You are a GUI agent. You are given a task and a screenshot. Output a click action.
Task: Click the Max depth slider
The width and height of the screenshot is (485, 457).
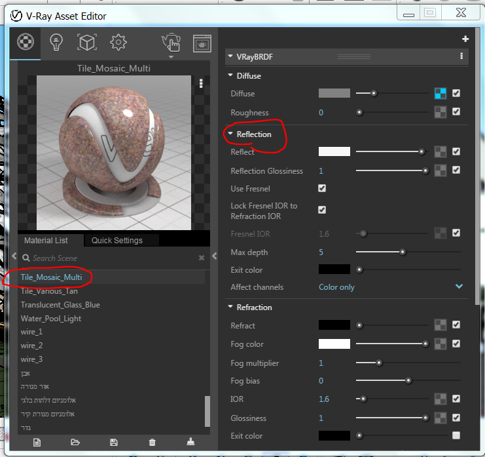tap(408, 252)
